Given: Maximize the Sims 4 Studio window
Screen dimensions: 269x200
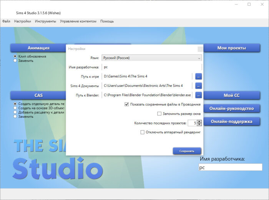Looking at the screenshot, I should (249, 5).
